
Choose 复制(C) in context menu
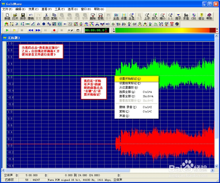pos(136,112)
